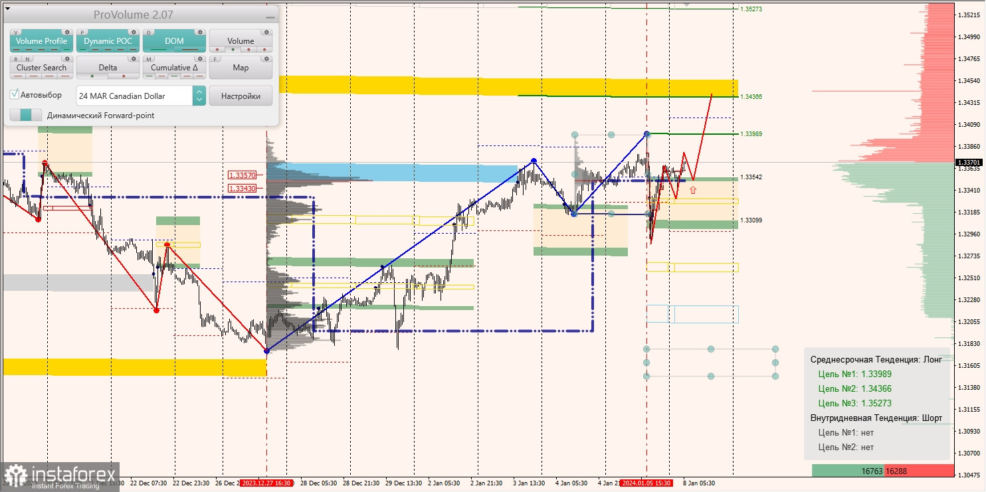Click Цель №2: 1.34366 in info box
The height and width of the screenshot is (492, 986).
point(854,388)
